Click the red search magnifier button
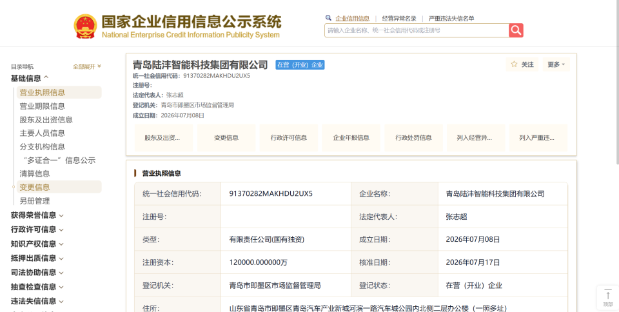Viewport: 619px width, 312px height. pos(516,30)
